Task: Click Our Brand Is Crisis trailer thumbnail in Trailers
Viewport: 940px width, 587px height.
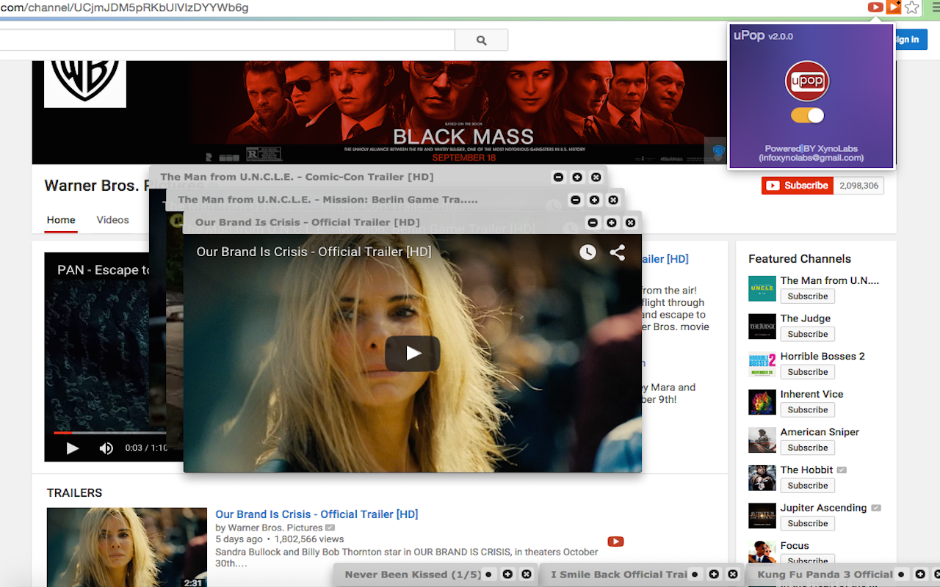Action: click(x=127, y=547)
